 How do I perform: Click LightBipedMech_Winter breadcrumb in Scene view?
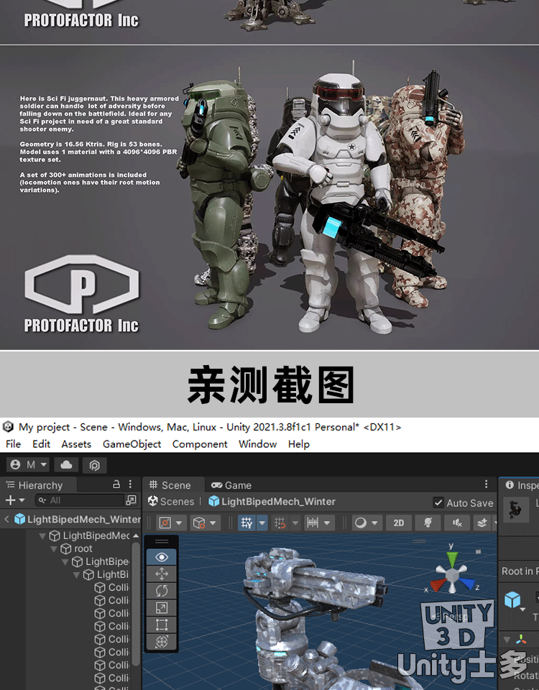point(272,501)
